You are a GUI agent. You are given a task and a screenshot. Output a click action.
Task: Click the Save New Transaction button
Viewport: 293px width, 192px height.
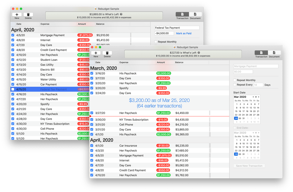[x=249, y=166]
